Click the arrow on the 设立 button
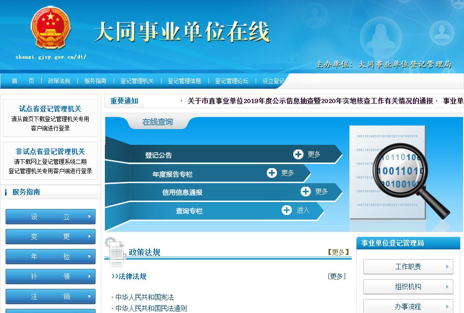Image resolution: width=464 pixels, height=313 pixels. coord(90,216)
